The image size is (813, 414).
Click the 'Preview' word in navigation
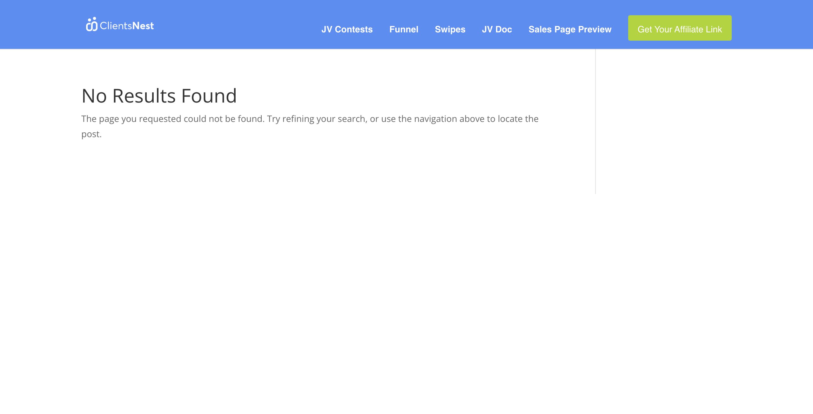(x=595, y=29)
